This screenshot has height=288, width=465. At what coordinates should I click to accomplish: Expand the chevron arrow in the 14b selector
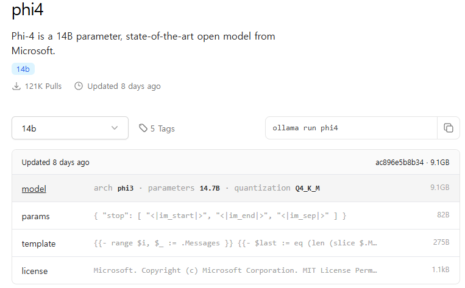pos(115,128)
